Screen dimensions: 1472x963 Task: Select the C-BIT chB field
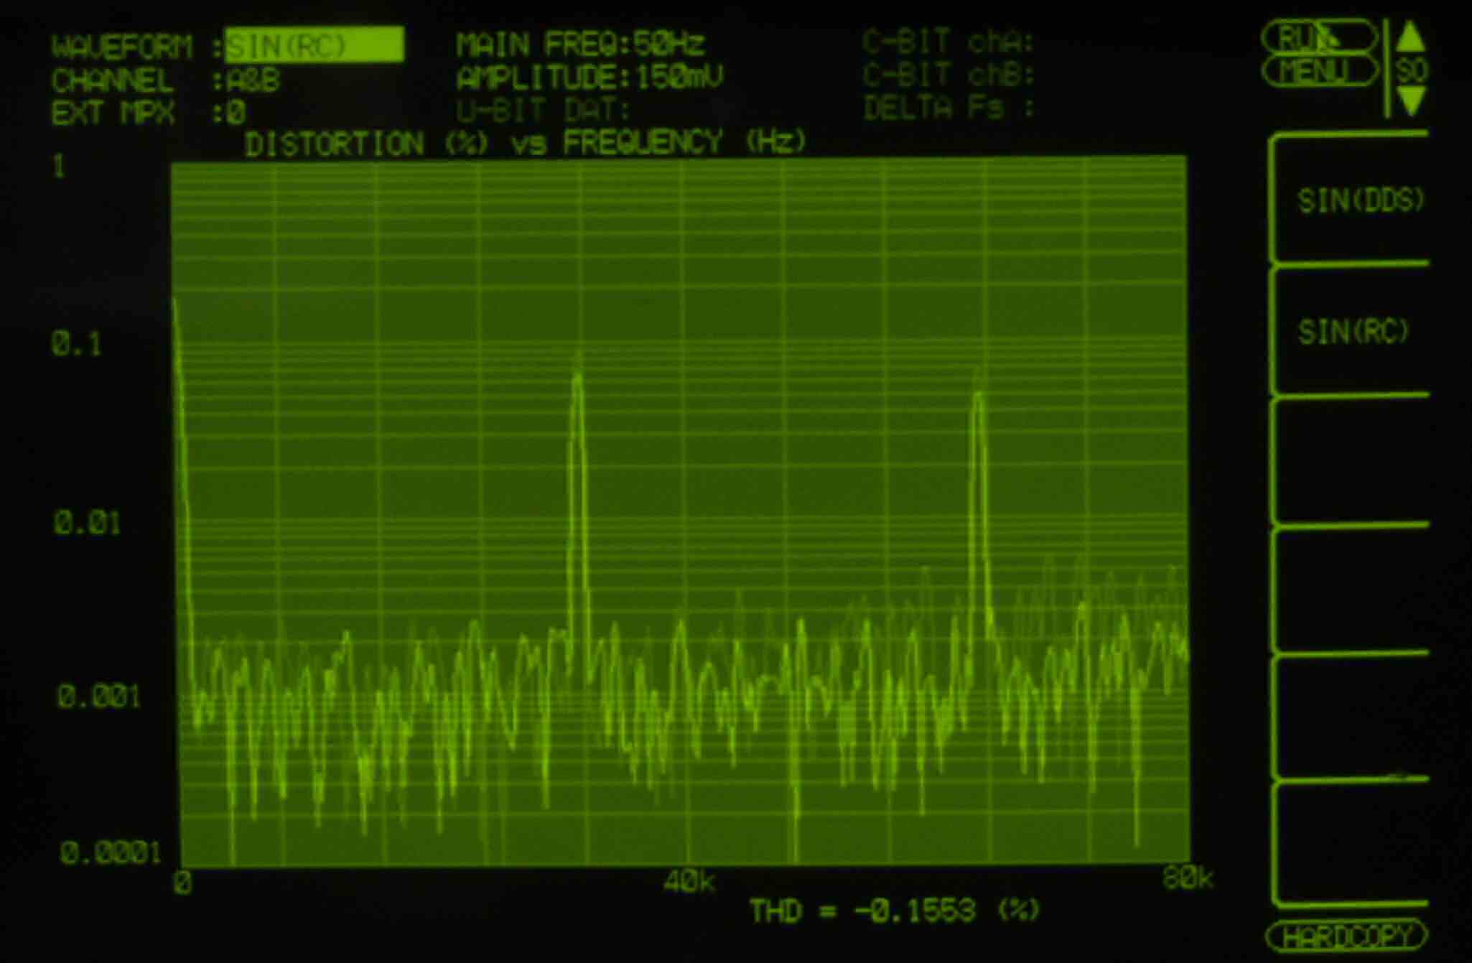[948, 75]
